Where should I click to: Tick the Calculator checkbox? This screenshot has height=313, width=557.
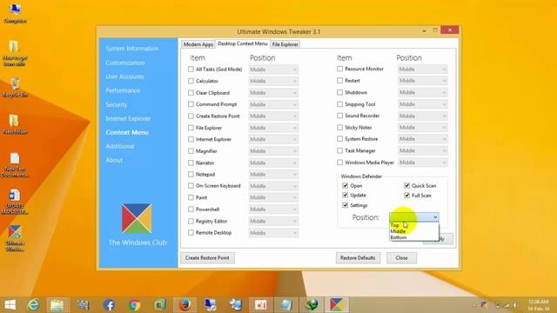click(191, 81)
